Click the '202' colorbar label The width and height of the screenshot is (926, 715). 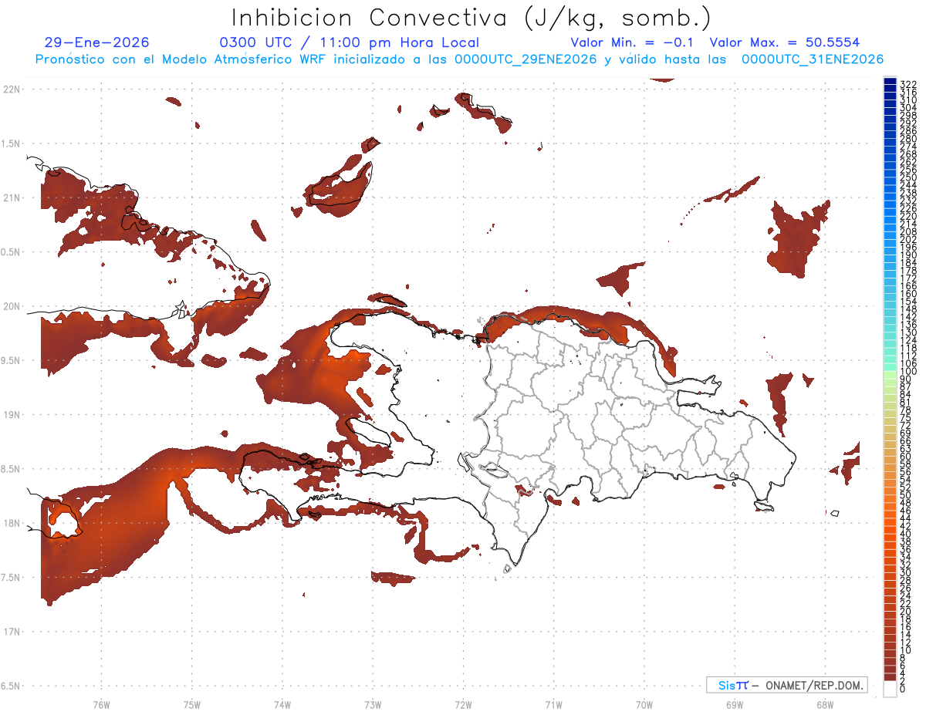pos(908,239)
